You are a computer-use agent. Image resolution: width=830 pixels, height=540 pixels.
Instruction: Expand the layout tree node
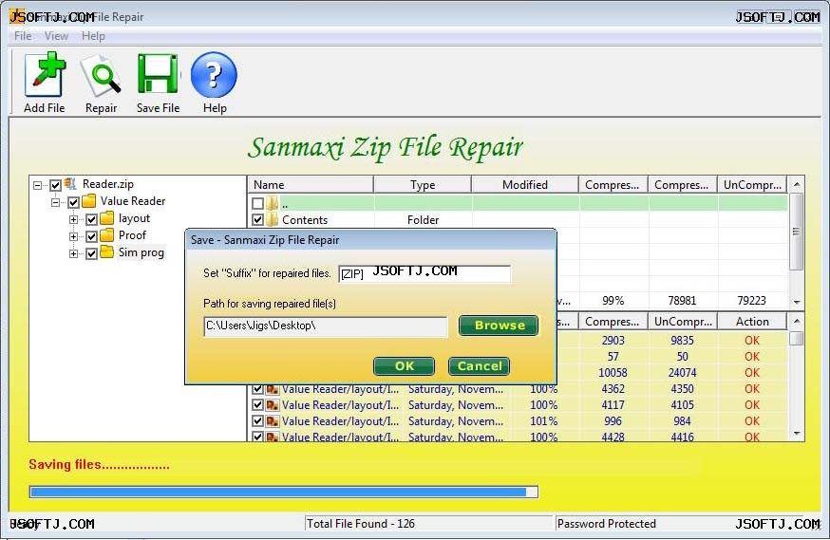[x=73, y=219]
